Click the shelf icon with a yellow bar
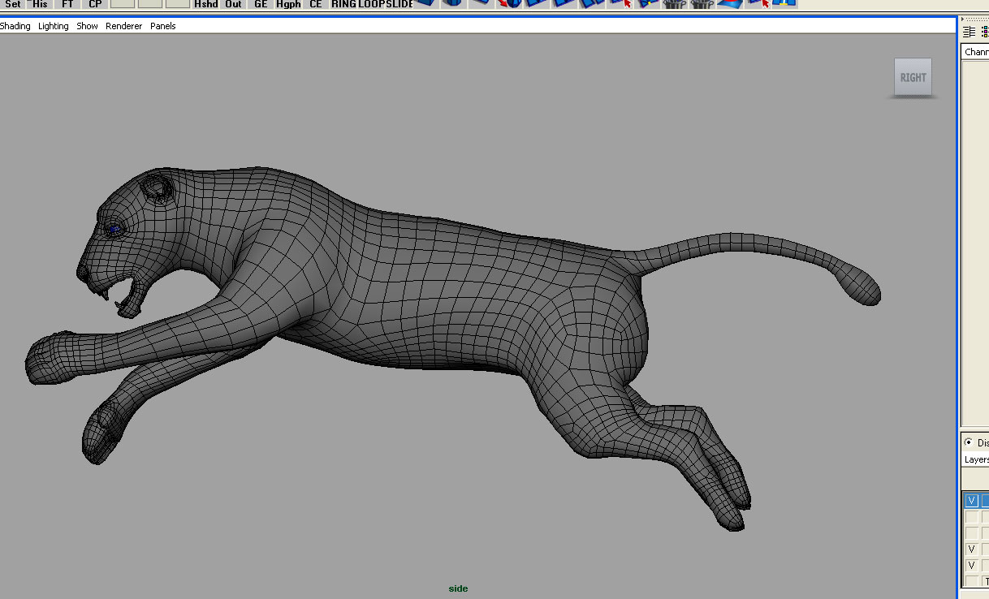Viewport: 989px width, 599px height. pos(784,3)
